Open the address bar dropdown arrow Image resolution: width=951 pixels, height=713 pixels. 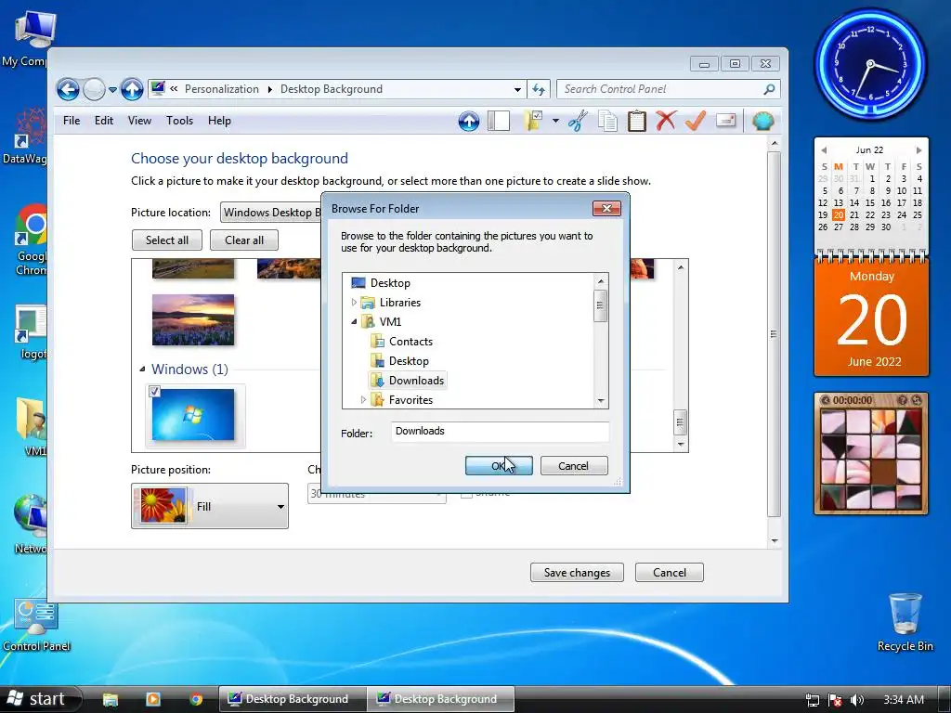pos(517,90)
